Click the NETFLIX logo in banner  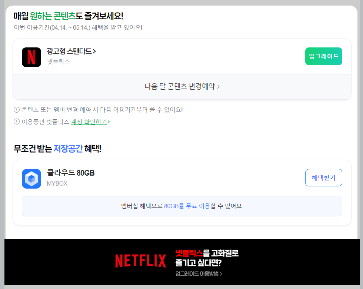tap(140, 261)
